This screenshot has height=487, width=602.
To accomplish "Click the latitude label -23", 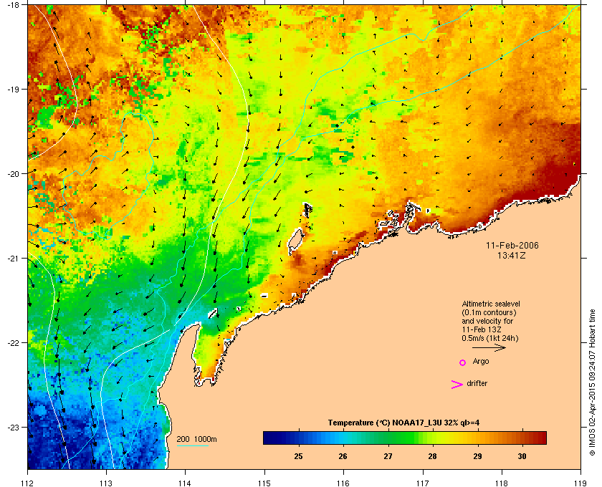I will click(14, 427).
